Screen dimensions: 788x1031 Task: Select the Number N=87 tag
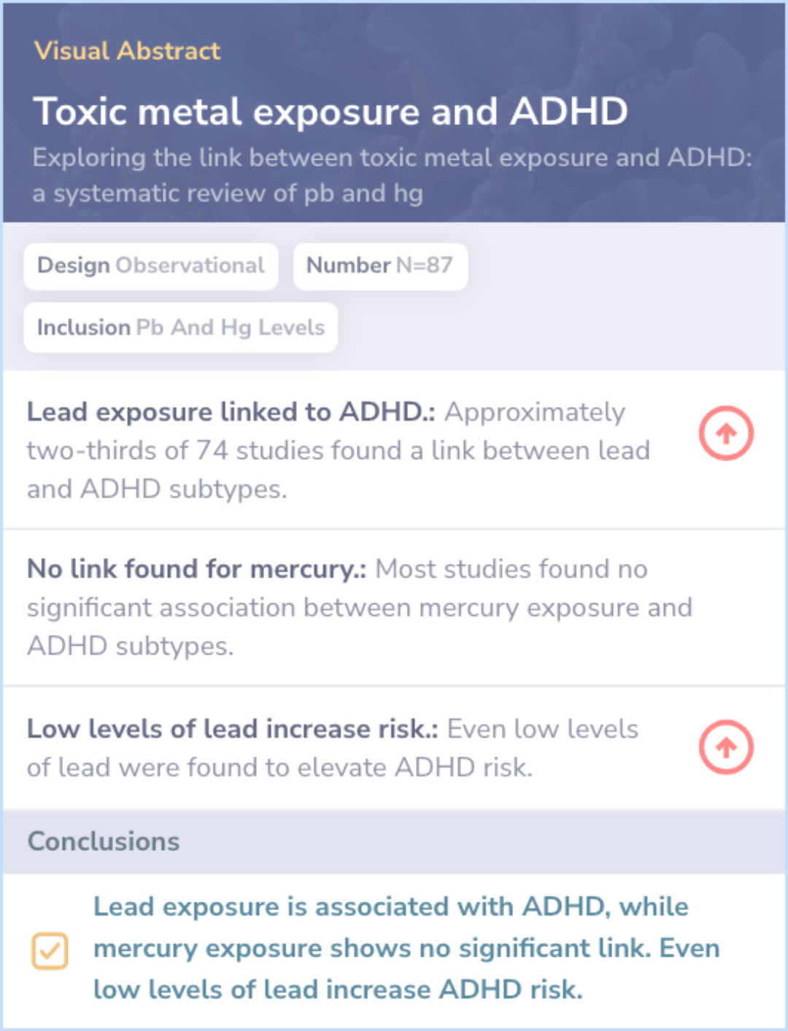(x=380, y=266)
